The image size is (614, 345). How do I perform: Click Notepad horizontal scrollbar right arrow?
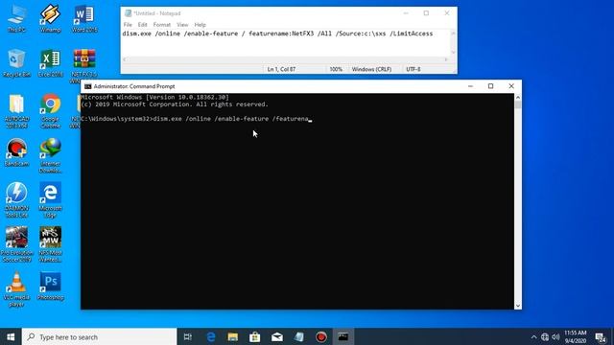[x=446, y=59]
